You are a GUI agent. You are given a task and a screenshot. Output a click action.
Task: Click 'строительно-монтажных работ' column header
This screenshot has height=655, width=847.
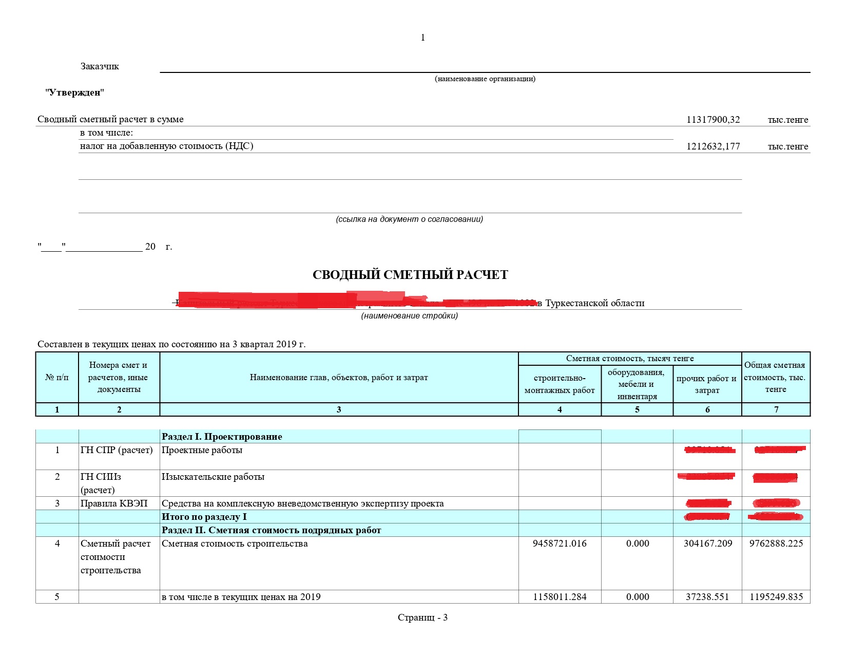[560, 384]
